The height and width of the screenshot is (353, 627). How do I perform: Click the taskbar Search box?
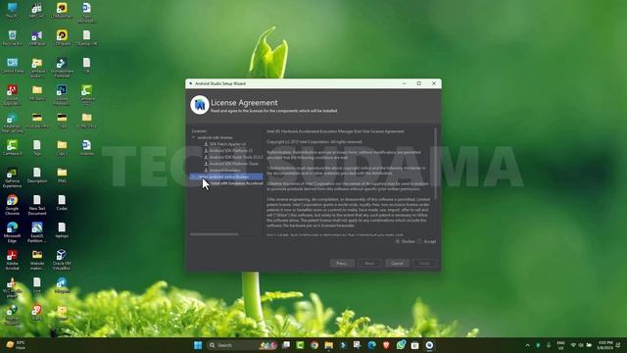point(242,345)
